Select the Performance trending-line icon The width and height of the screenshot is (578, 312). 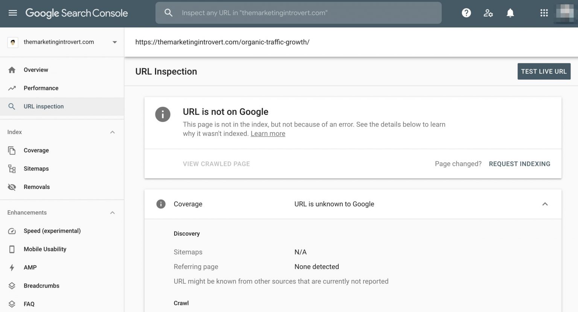click(x=12, y=88)
